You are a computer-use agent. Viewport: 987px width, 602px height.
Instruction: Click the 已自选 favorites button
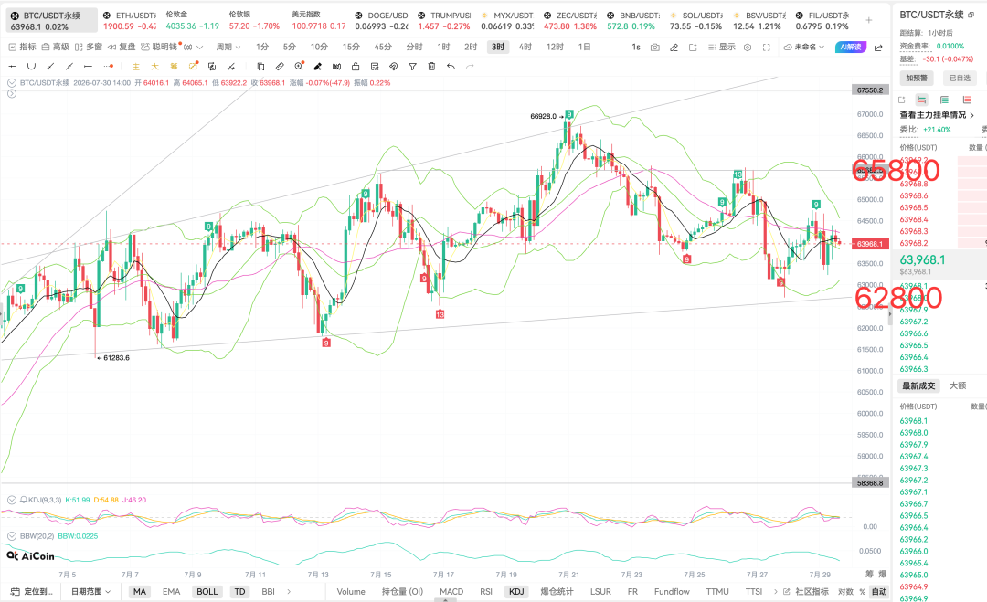[x=960, y=78]
